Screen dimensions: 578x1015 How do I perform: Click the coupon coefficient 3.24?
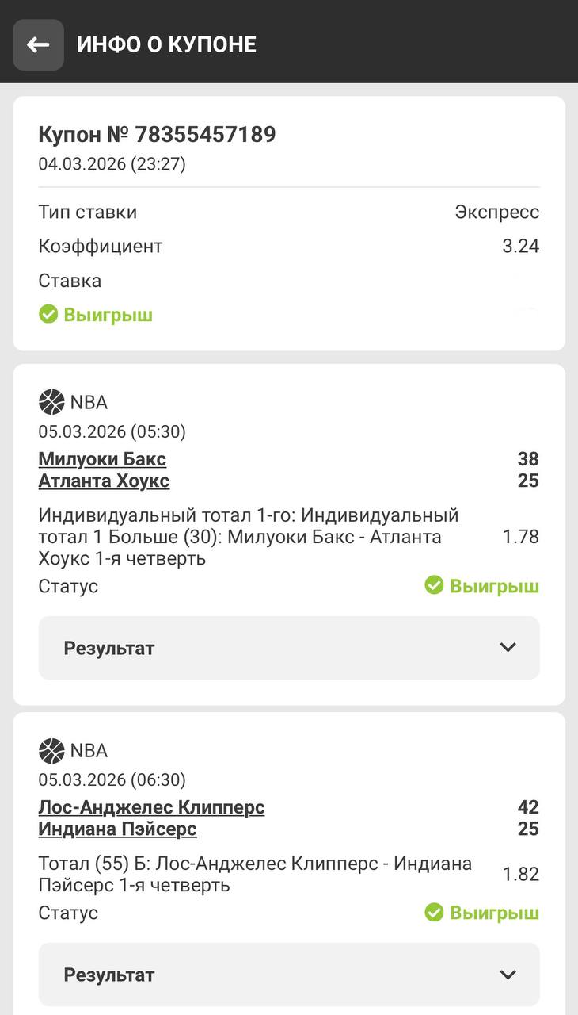coord(520,247)
